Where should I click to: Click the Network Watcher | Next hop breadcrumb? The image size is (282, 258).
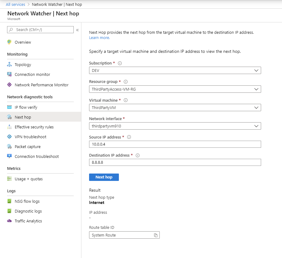tap(57, 5)
